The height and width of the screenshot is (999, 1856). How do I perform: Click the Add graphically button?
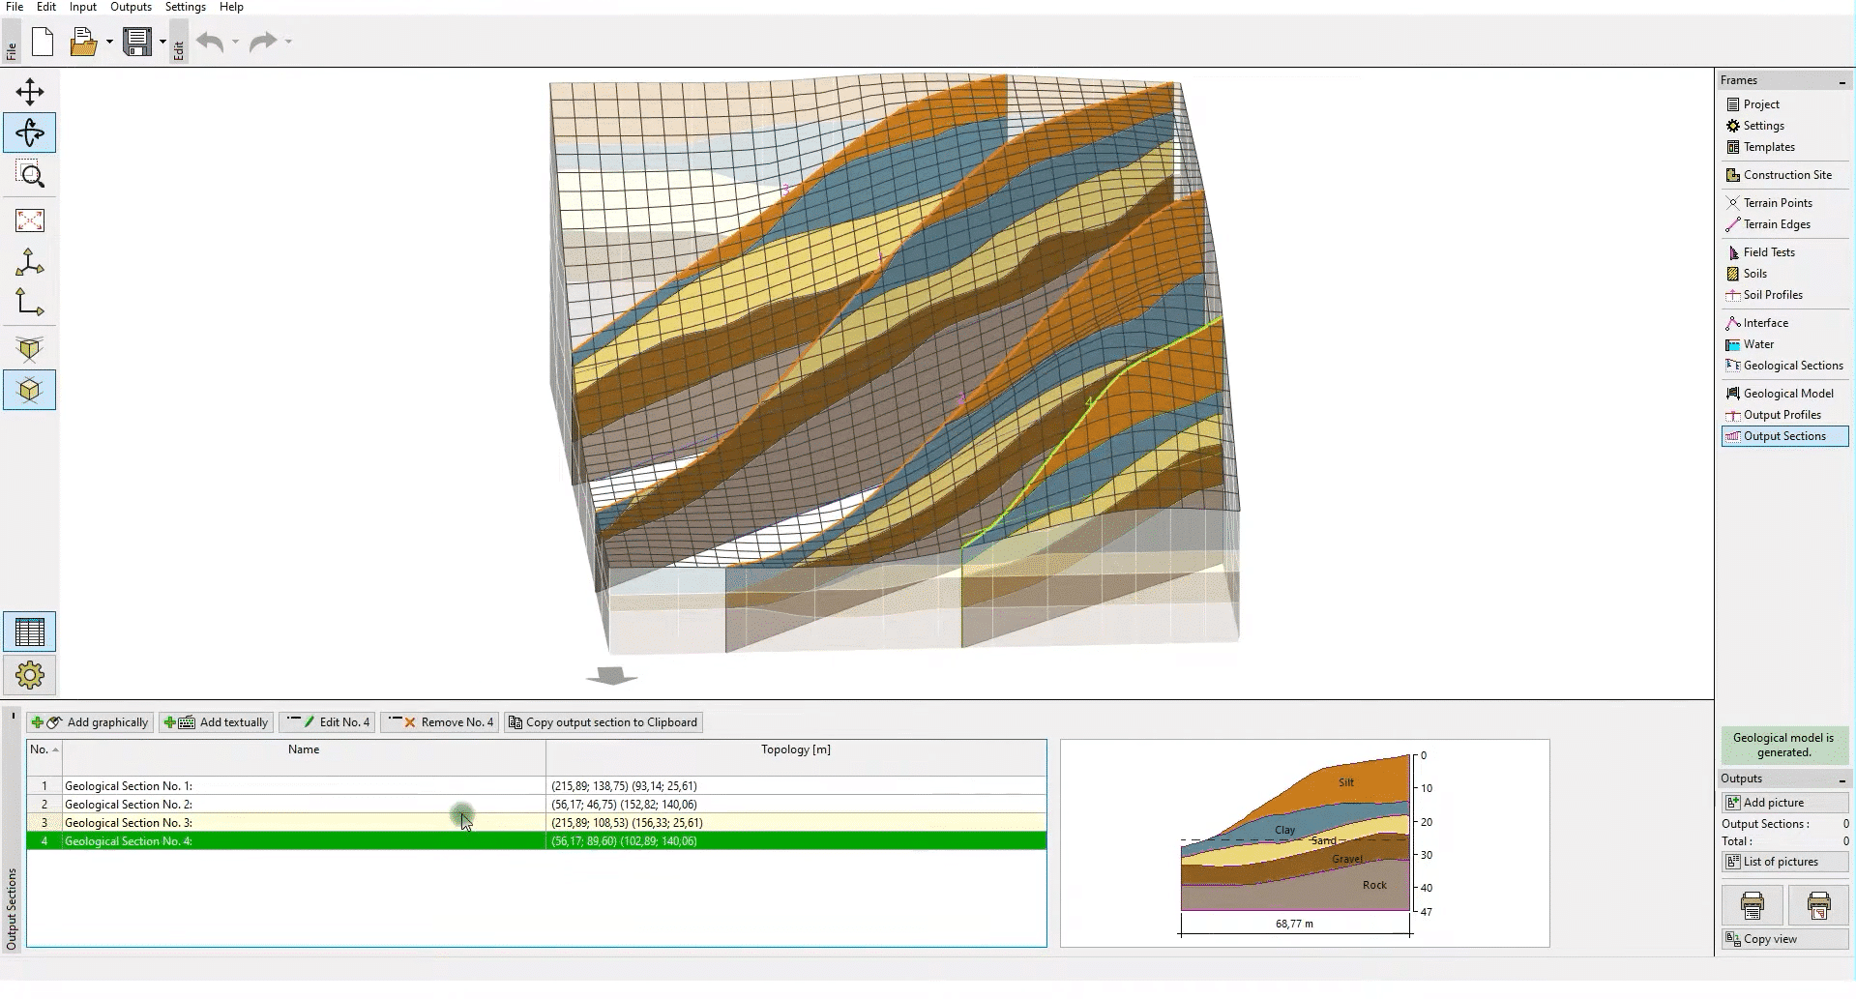90,722
